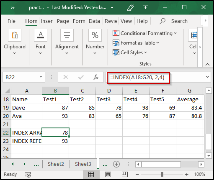
Task: Collapse the ribbon with the caret
Action: (208, 65)
